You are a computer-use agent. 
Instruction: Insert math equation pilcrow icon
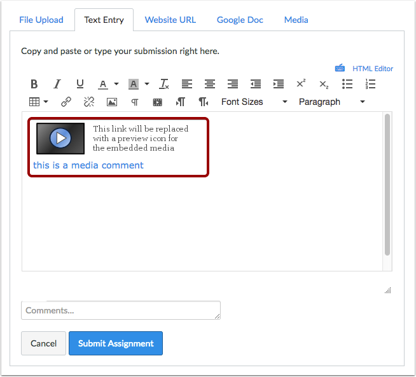click(x=135, y=102)
